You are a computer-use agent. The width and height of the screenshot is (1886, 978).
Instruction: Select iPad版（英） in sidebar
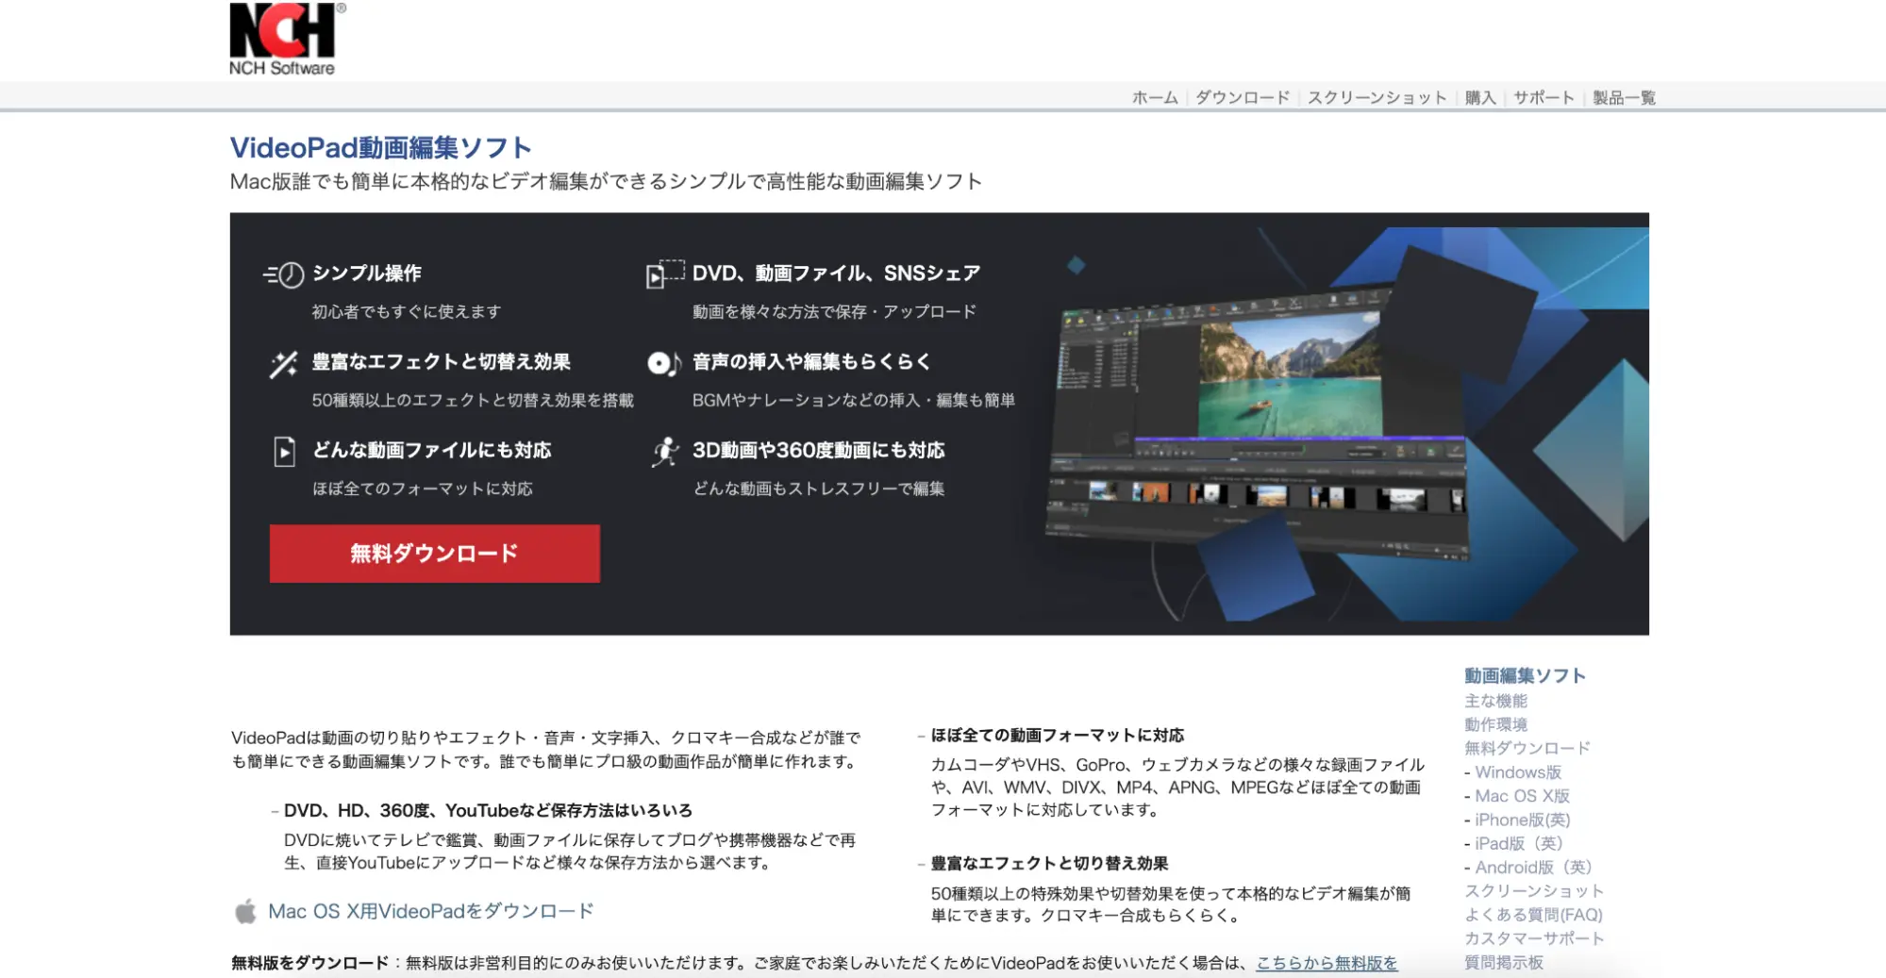click(x=1519, y=843)
